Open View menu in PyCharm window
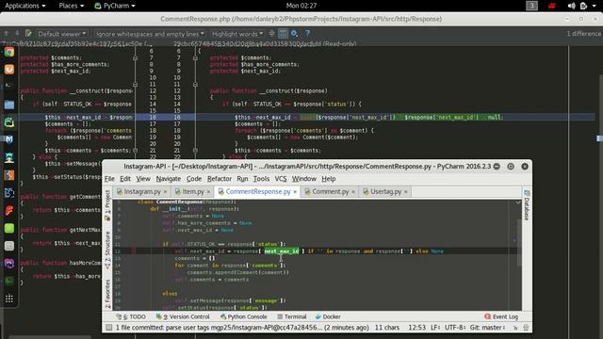Viewport: 603px width, 339px height. tap(143, 179)
